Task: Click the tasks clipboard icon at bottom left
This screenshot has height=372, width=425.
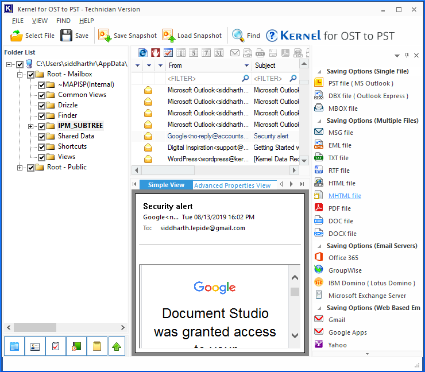Action: (56, 346)
